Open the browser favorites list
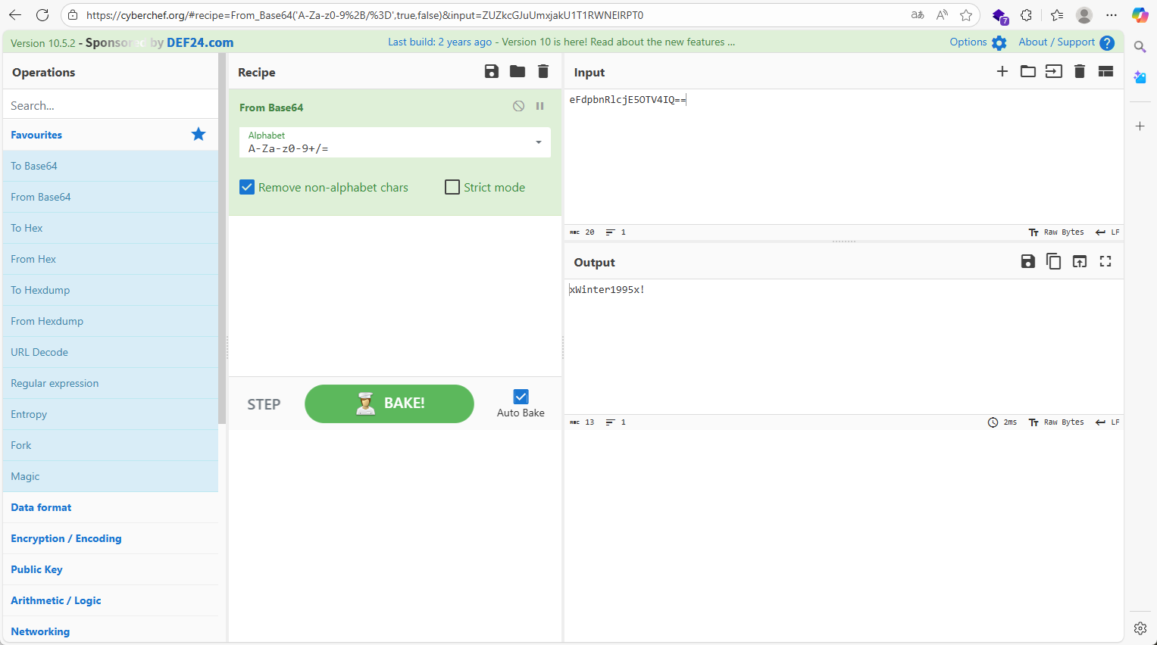 [1057, 15]
